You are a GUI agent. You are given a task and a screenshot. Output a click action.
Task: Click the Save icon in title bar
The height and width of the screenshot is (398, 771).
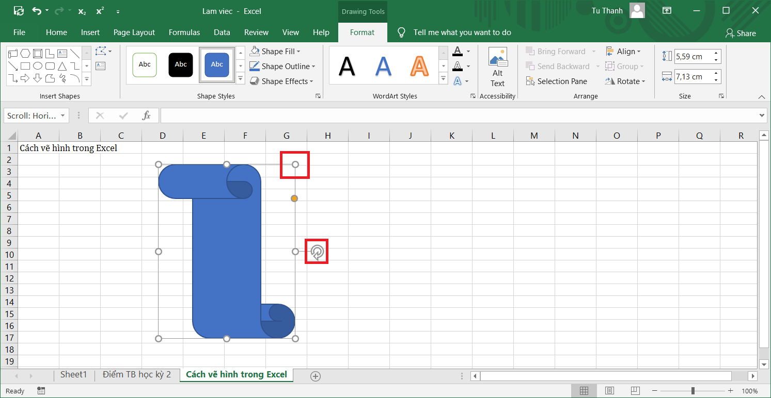point(19,11)
